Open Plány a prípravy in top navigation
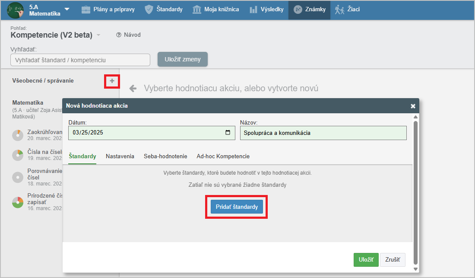475x278 pixels. click(108, 10)
